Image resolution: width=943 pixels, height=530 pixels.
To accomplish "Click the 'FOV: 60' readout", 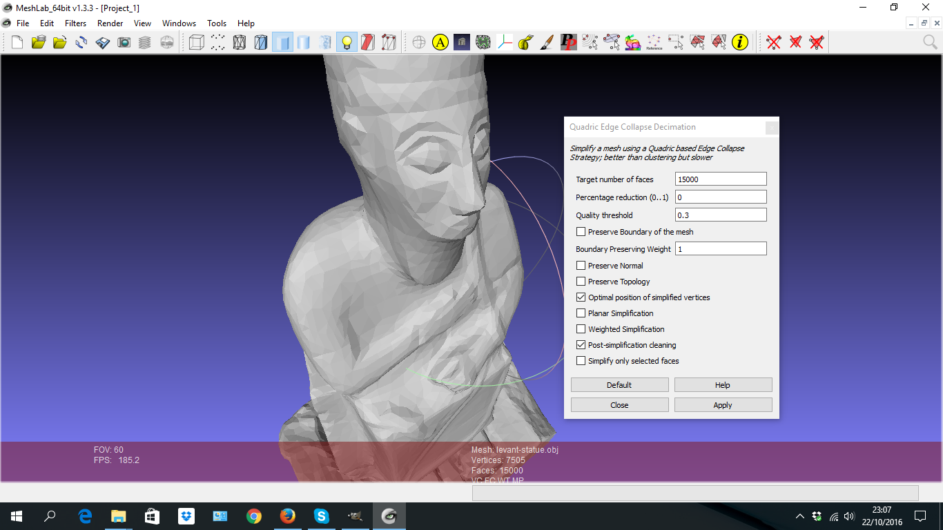I will click(108, 450).
